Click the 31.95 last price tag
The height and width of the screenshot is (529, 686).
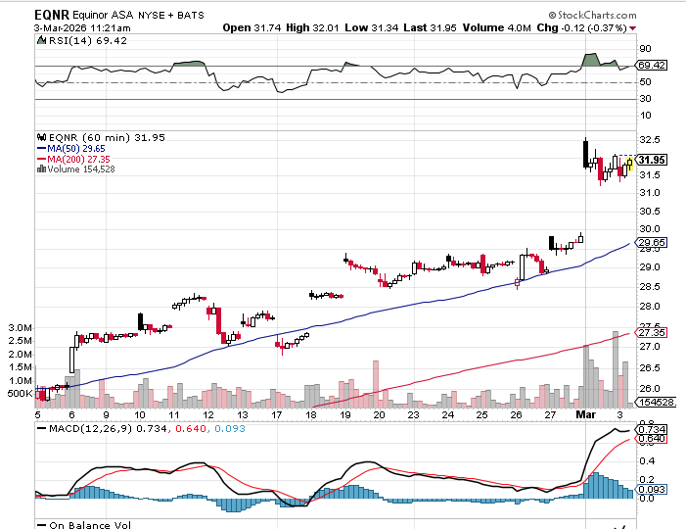pyautogui.click(x=652, y=160)
